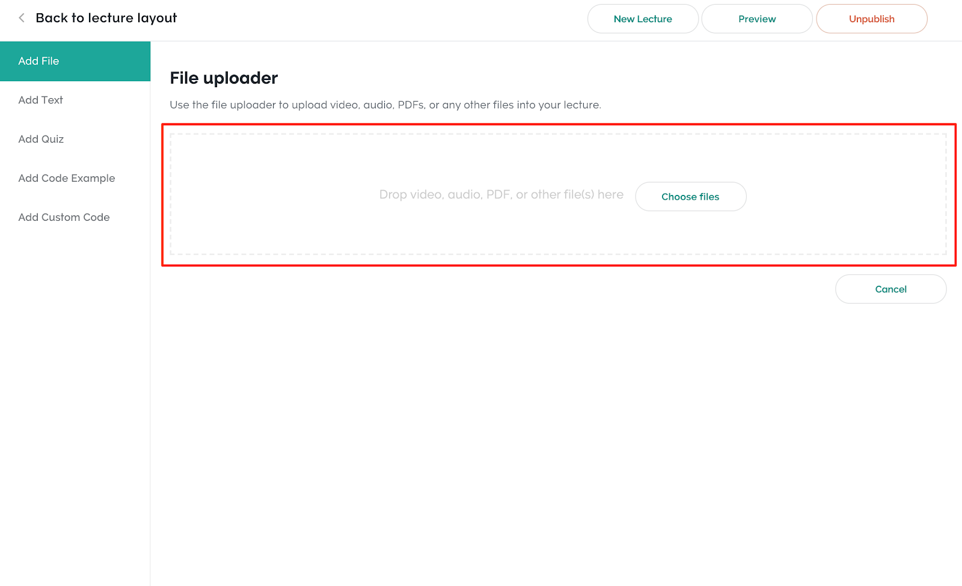Image resolution: width=962 pixels, height=586 pixels.
Task: Click the Choose files button
Action: tap(691, 197)
